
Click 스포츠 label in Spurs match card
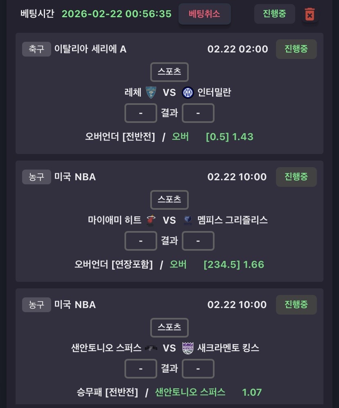[x=169, y=328]
